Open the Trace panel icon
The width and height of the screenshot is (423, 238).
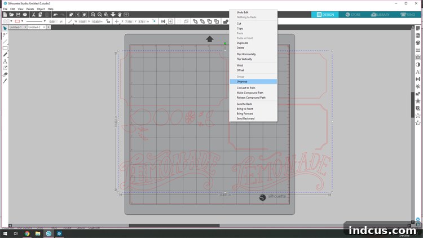coord(418,57)
